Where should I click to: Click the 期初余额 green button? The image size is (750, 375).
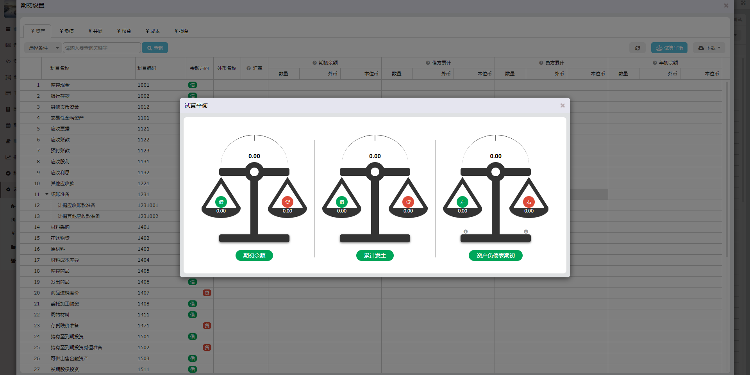(254, 255)
